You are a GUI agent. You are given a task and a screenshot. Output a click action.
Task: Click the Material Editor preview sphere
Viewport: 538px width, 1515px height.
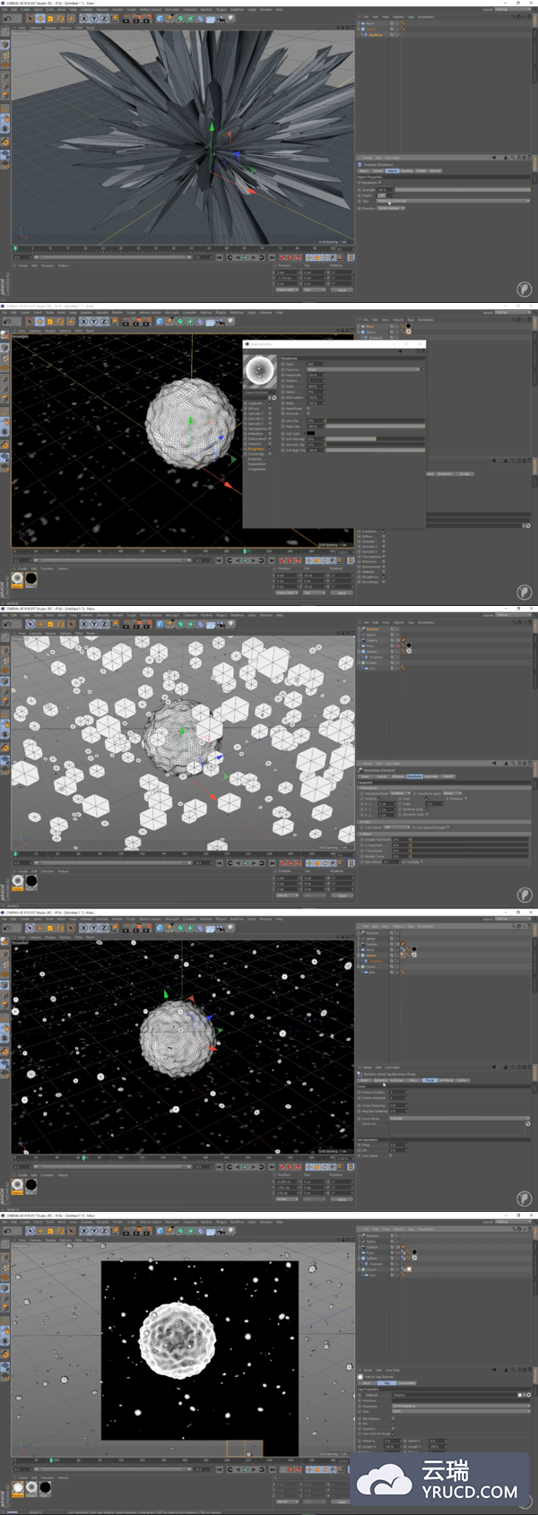260,370
